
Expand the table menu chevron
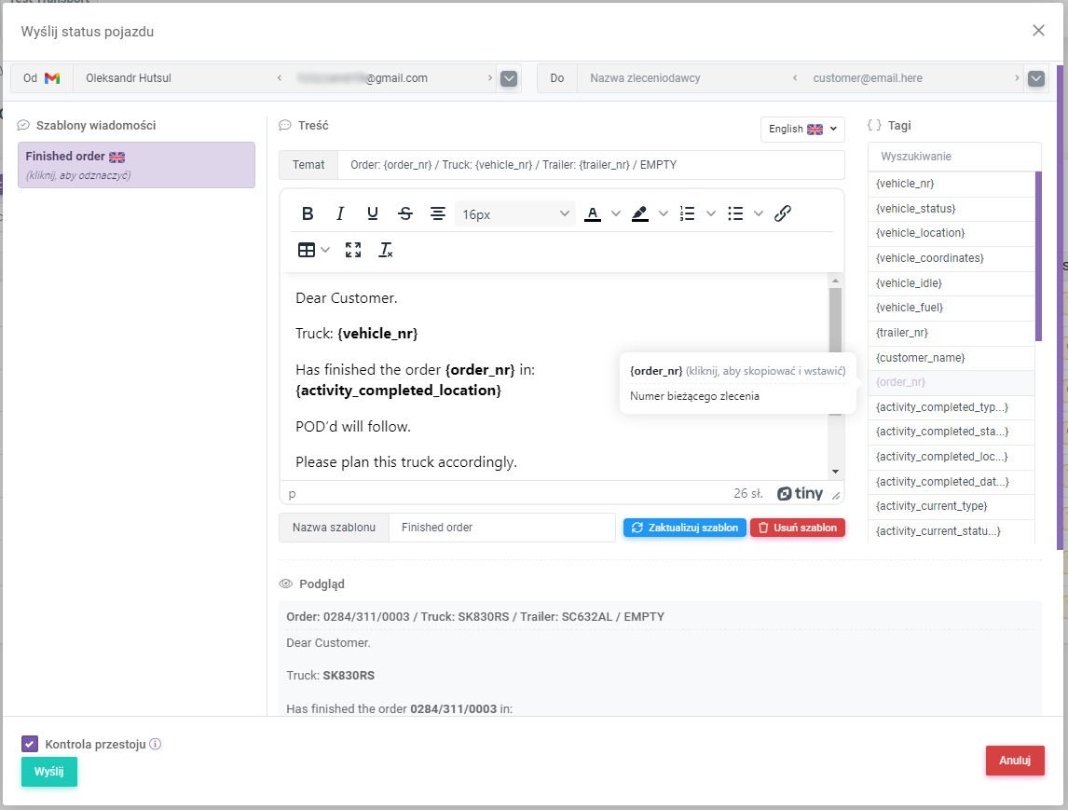coord(325,250)
